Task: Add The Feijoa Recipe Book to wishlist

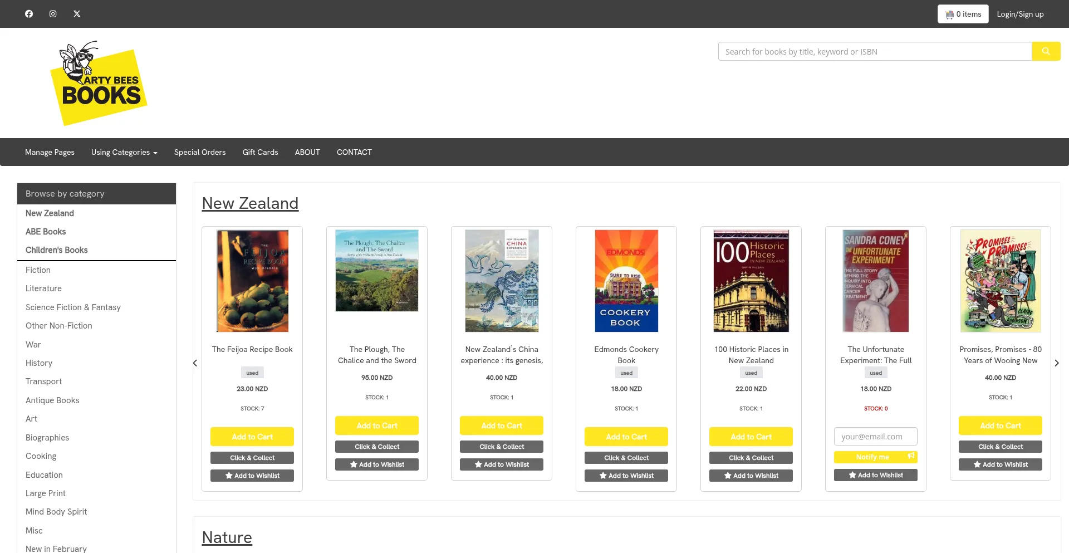Action: point(252,476)
